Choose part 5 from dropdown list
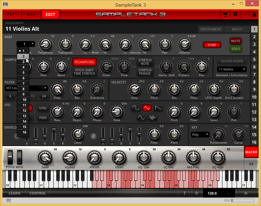The height and width of the screenshot is (206, 261). (x=23, y=73)
